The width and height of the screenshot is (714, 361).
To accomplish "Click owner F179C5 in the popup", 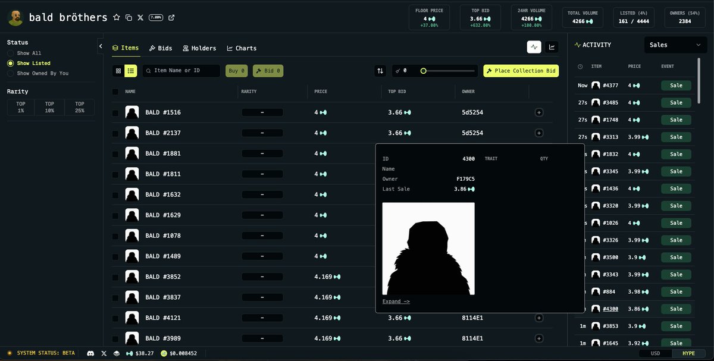I will pyautogui.click(x=465, y=179).
